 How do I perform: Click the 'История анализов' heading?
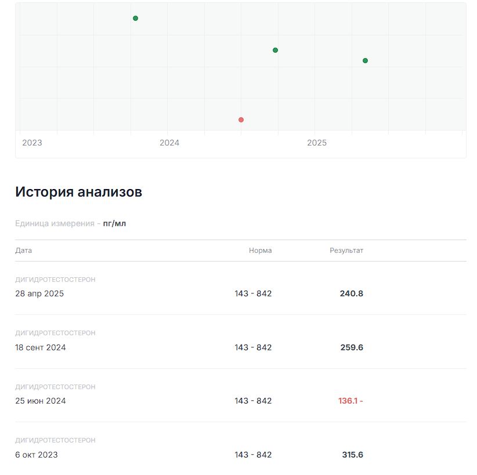(x=78, y=192)
